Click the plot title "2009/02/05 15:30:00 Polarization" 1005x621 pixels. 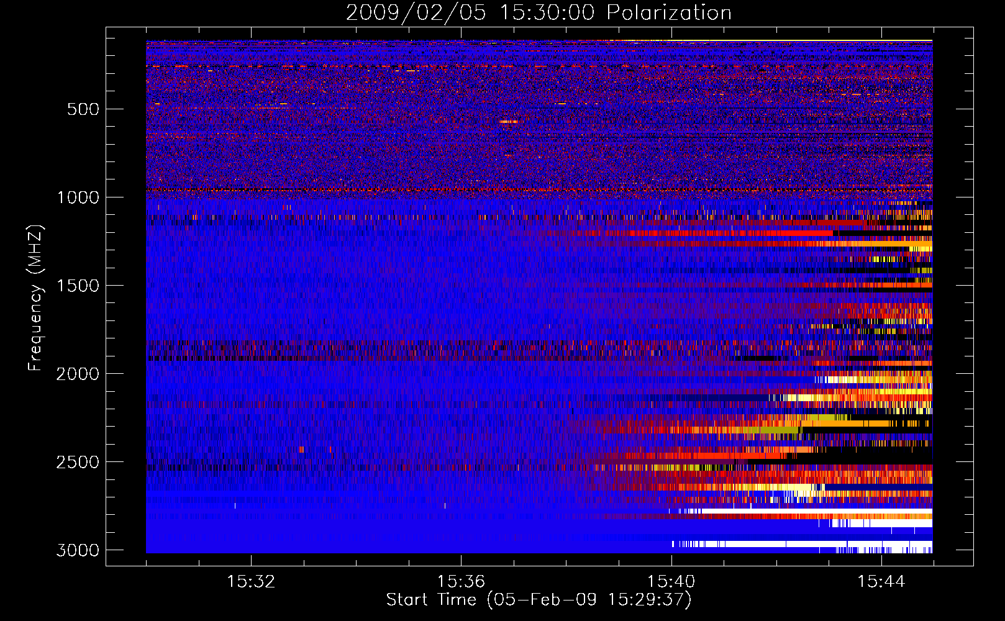pos(539,13)
